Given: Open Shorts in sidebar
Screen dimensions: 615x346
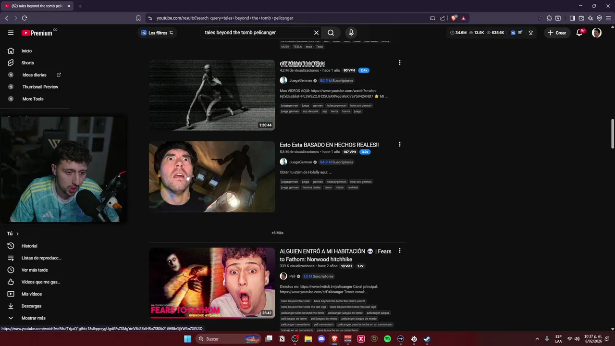Looking at the screenshot, I should pos(27,63).
